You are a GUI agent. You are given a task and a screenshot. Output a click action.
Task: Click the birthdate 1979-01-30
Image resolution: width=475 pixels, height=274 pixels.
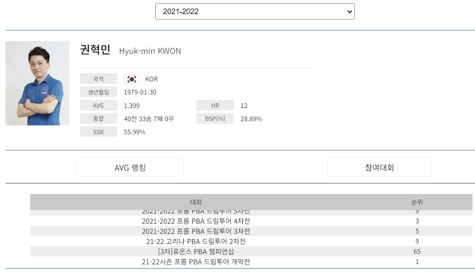140,92
